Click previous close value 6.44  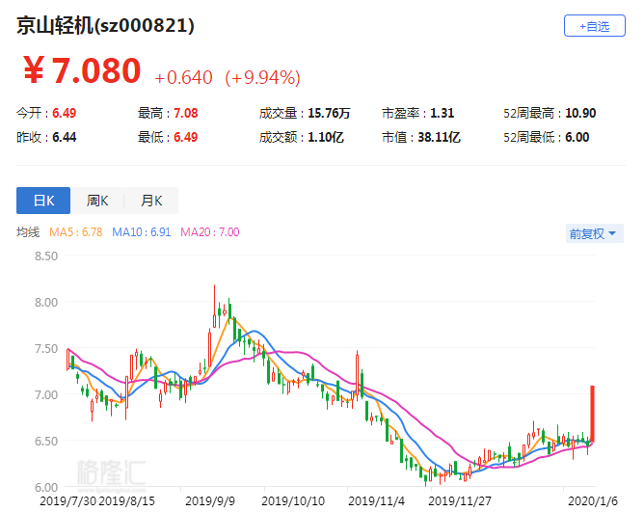pyautogui.click(x=64, y=137)
